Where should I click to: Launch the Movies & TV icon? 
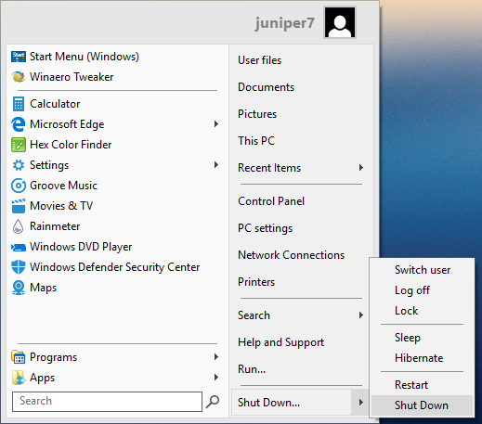point(19,206)
